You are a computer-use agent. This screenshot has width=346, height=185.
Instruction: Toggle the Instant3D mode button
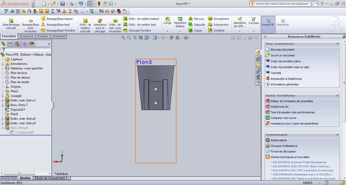[268, 24]
